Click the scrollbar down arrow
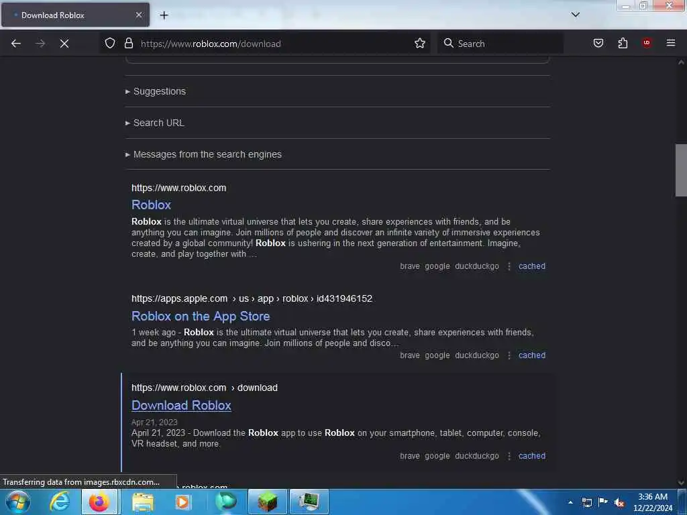 [681, 483]
